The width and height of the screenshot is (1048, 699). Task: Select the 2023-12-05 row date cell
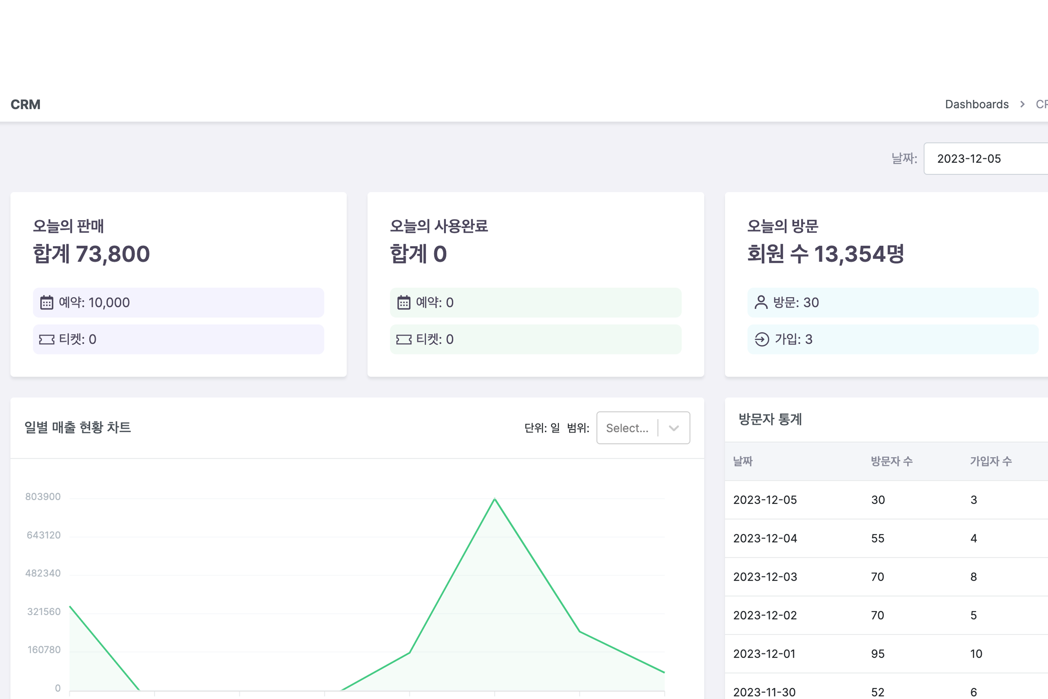pos(765,500)
